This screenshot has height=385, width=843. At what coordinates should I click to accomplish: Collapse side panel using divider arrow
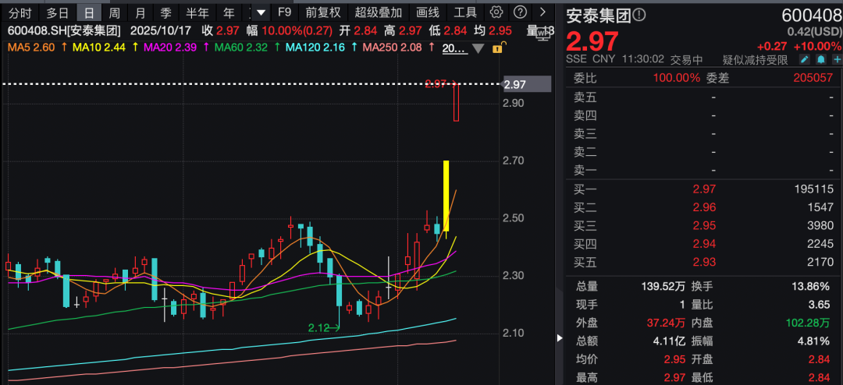point(558,338)
